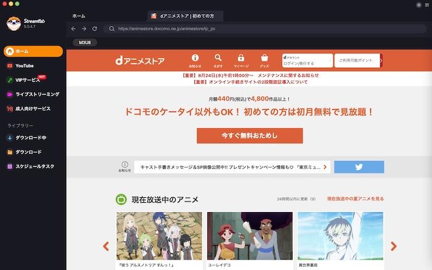Image resolution: width=432 pixels, height=270 pixels.
Task: Open the ホーム sidebar item
Action: 33,51
